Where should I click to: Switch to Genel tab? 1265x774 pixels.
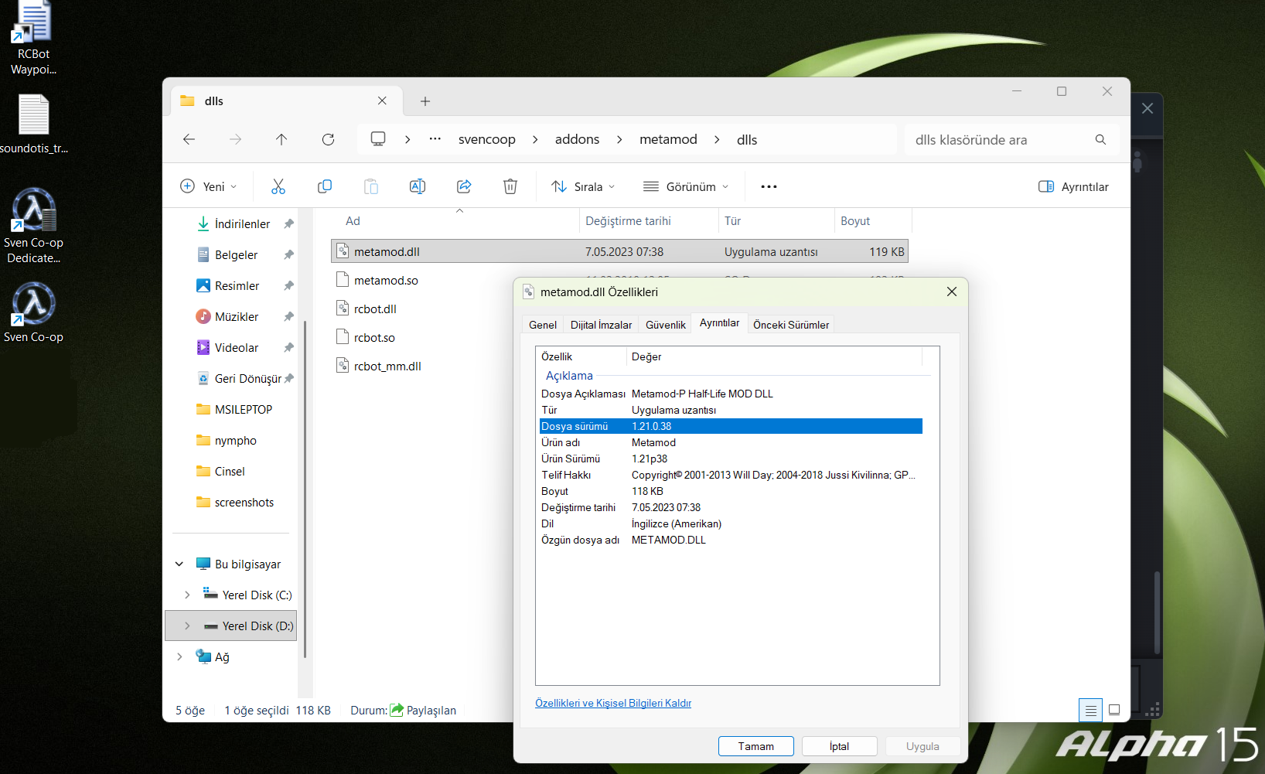coord(543,325)
